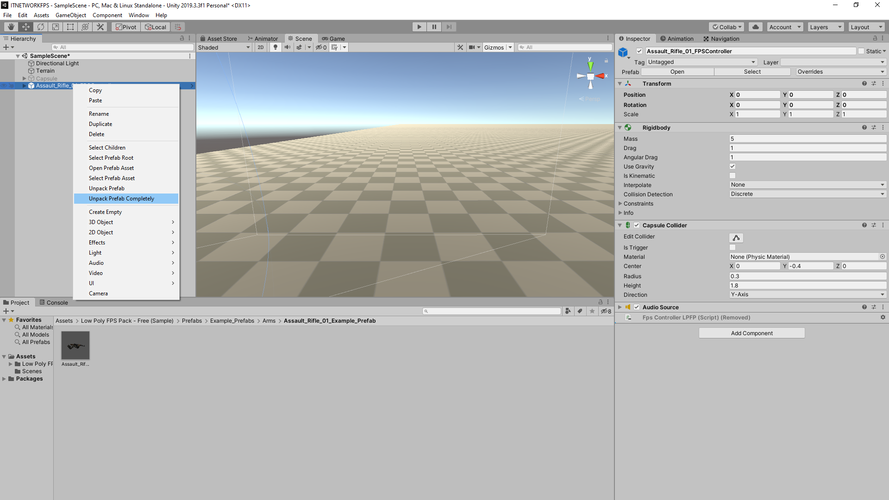Select the Rotate tool
Screen dimensions: 889x500
click(x=40, y=26)
